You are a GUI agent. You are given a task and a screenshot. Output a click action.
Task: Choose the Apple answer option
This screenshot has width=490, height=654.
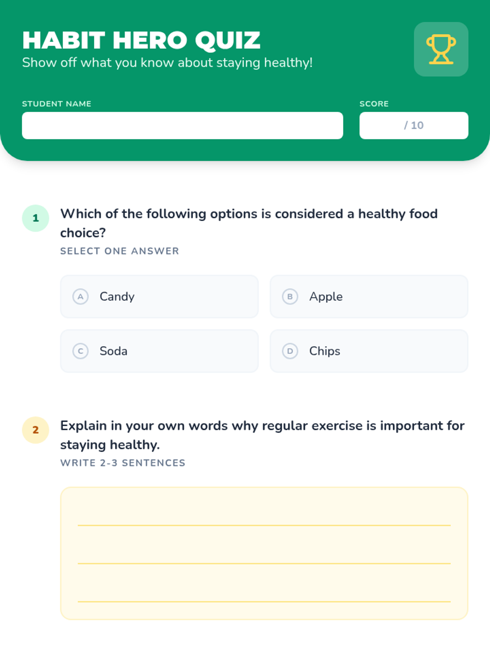pyautogui.click(x=369, y=296)
